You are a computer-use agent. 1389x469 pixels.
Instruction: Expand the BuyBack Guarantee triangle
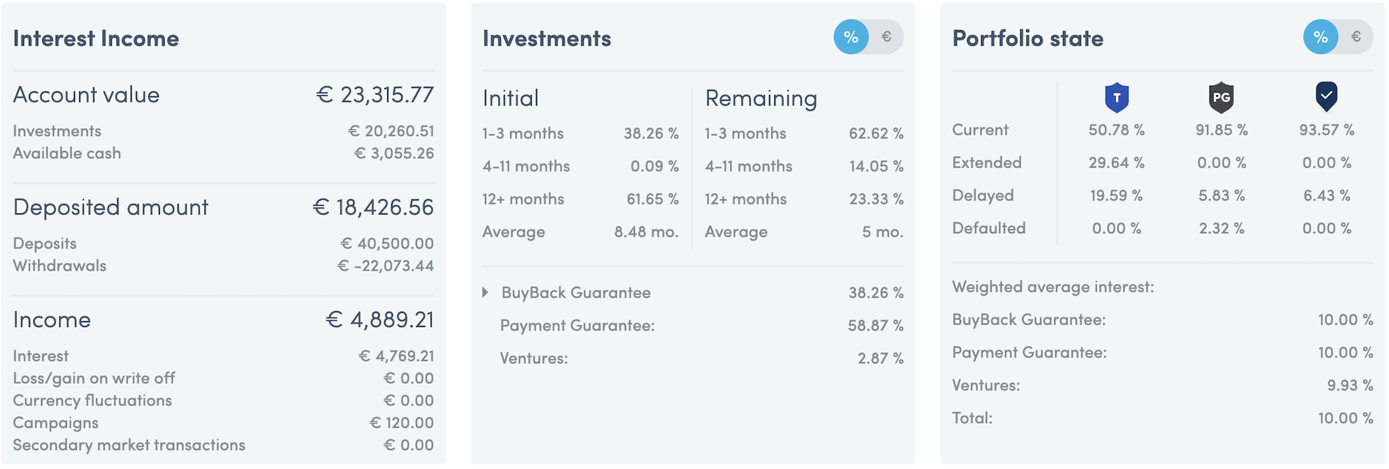[x=486, y=292]
